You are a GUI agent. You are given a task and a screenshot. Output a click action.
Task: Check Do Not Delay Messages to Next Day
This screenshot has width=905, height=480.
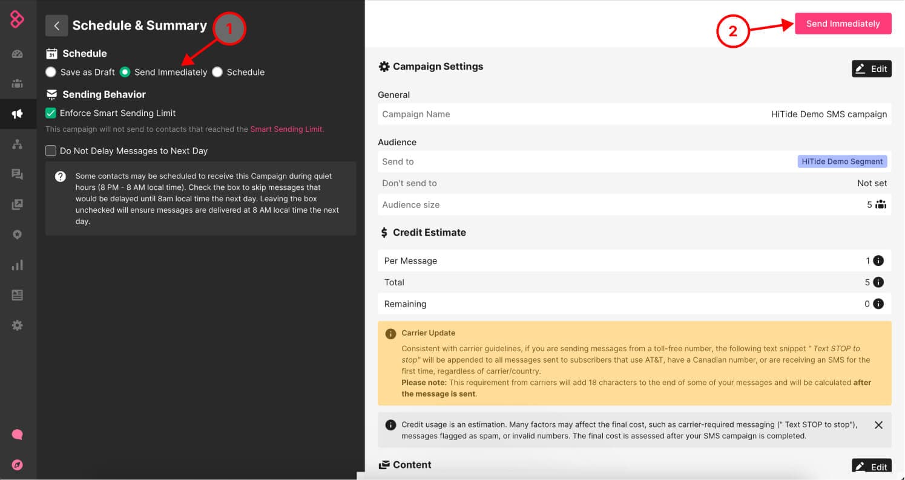51,151
